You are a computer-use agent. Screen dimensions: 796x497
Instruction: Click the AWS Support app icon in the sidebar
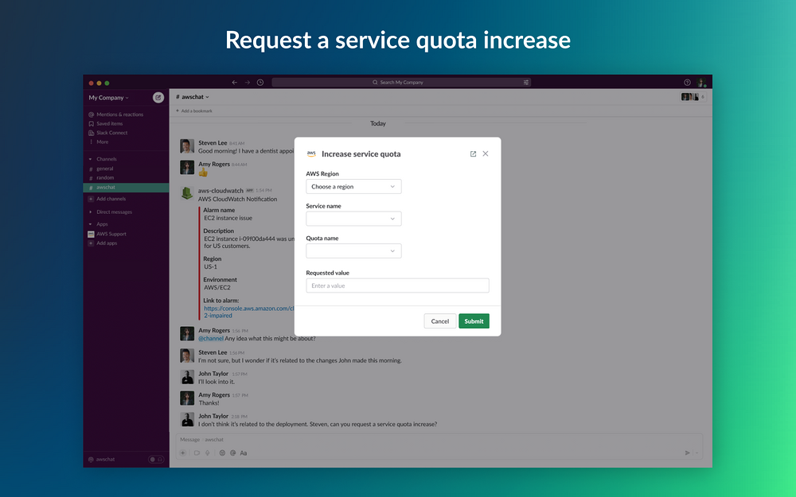pyautogui.click(x=92, y=234)
